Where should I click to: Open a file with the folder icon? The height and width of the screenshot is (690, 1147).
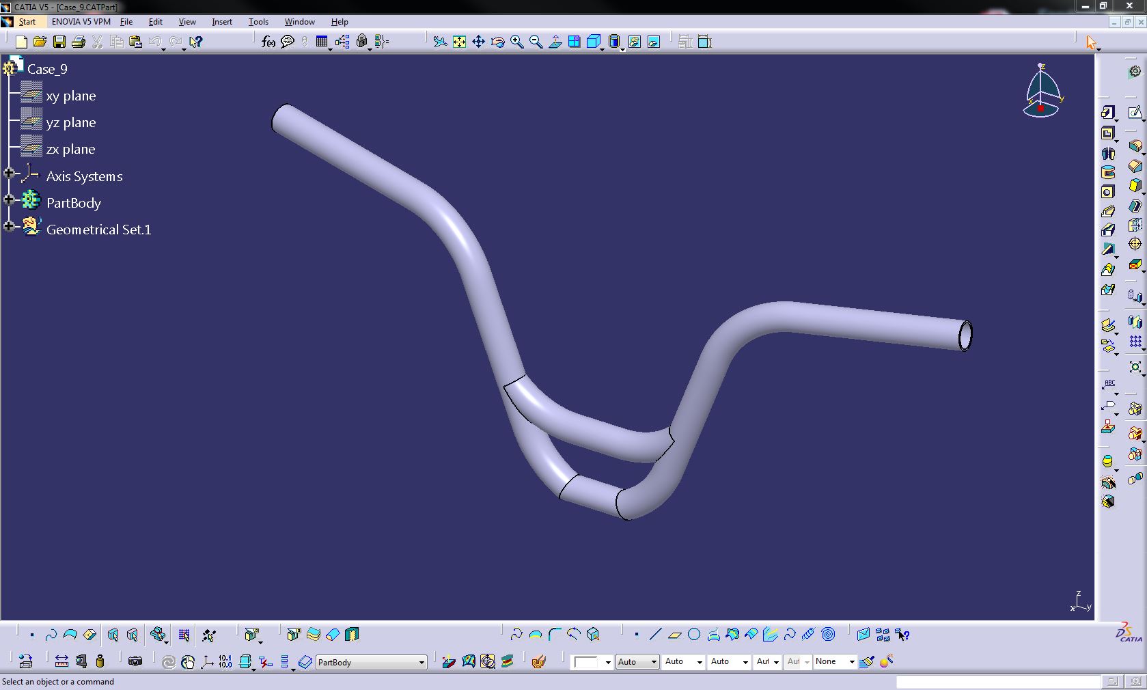(x=40, y=42)
